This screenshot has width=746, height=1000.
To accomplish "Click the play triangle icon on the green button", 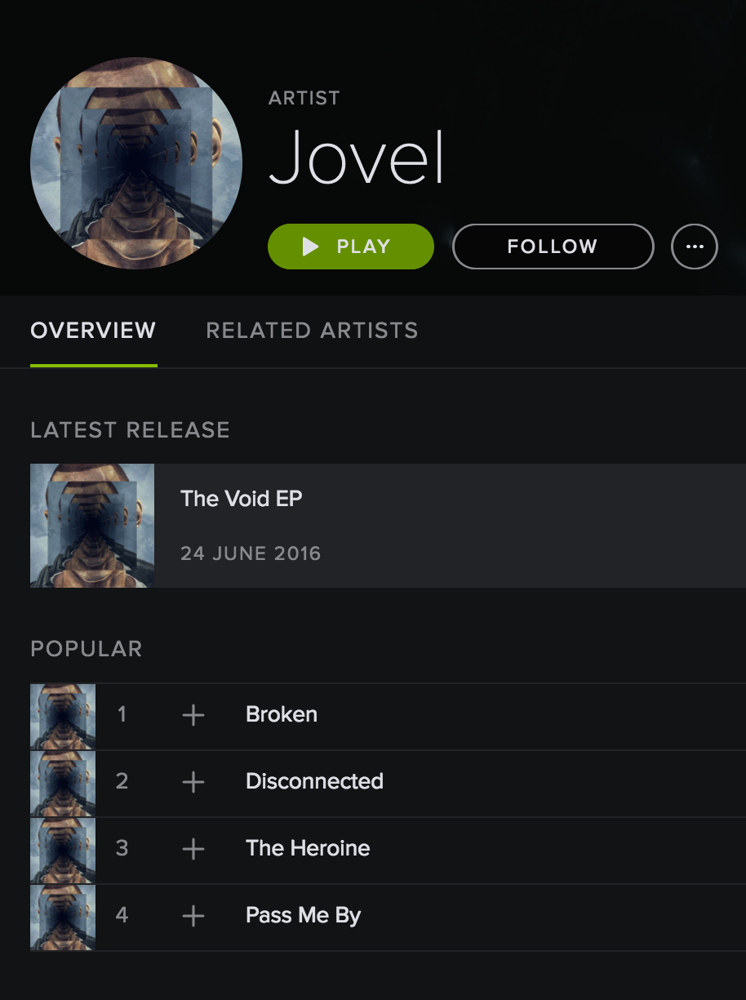I will coord(310,247).
